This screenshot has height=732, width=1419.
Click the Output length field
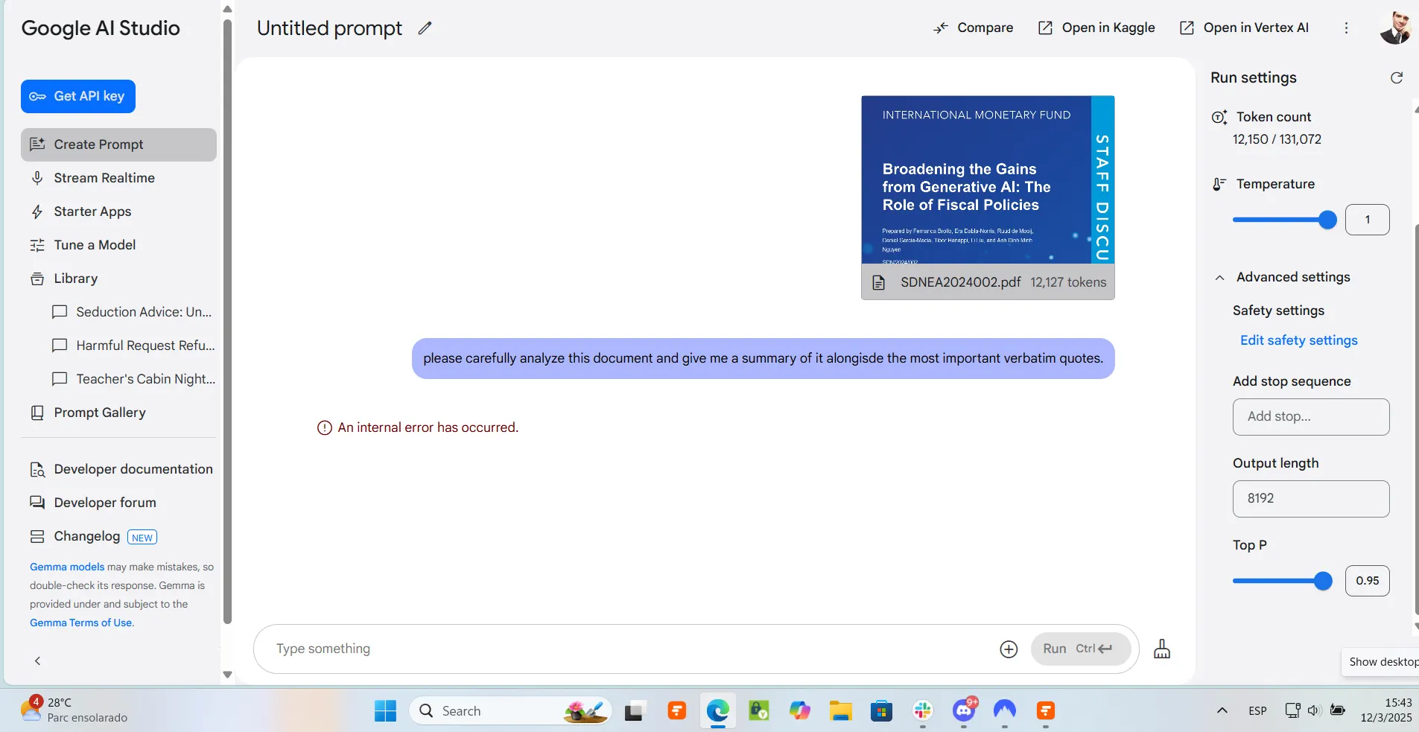(1311, 499)
